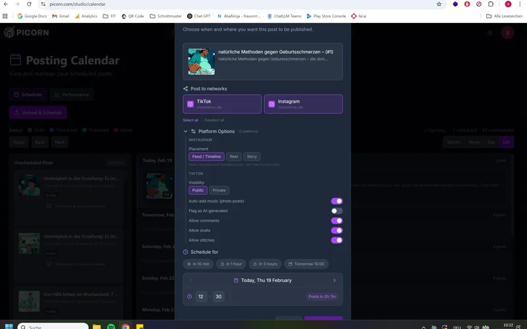Open the Windows File Explorer taskbar icon
Viewport: 527px width, 329px height.
[97, 326]
